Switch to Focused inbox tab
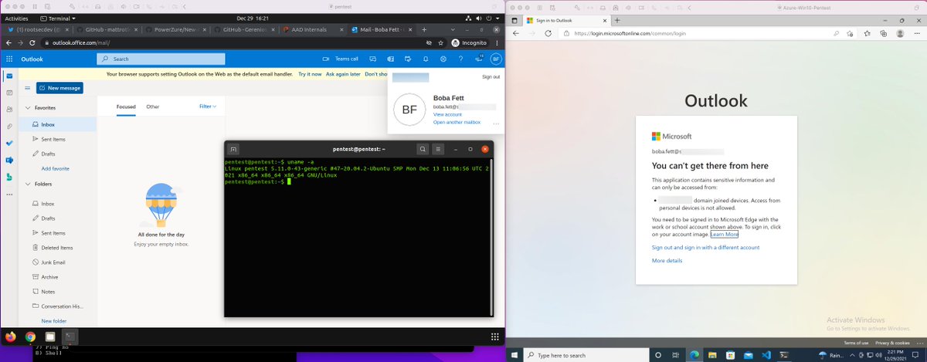This screenshot has width=927, height=362. [126, 107]
